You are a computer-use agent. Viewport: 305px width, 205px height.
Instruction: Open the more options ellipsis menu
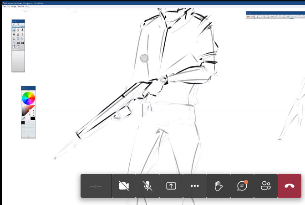(x=195, y=186)
